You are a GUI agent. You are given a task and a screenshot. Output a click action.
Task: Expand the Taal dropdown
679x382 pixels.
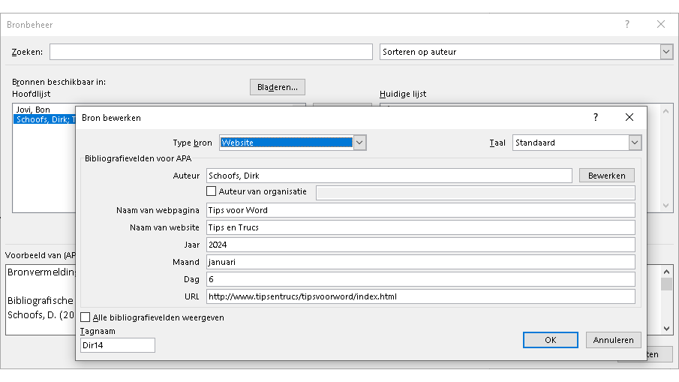point(635,143)
